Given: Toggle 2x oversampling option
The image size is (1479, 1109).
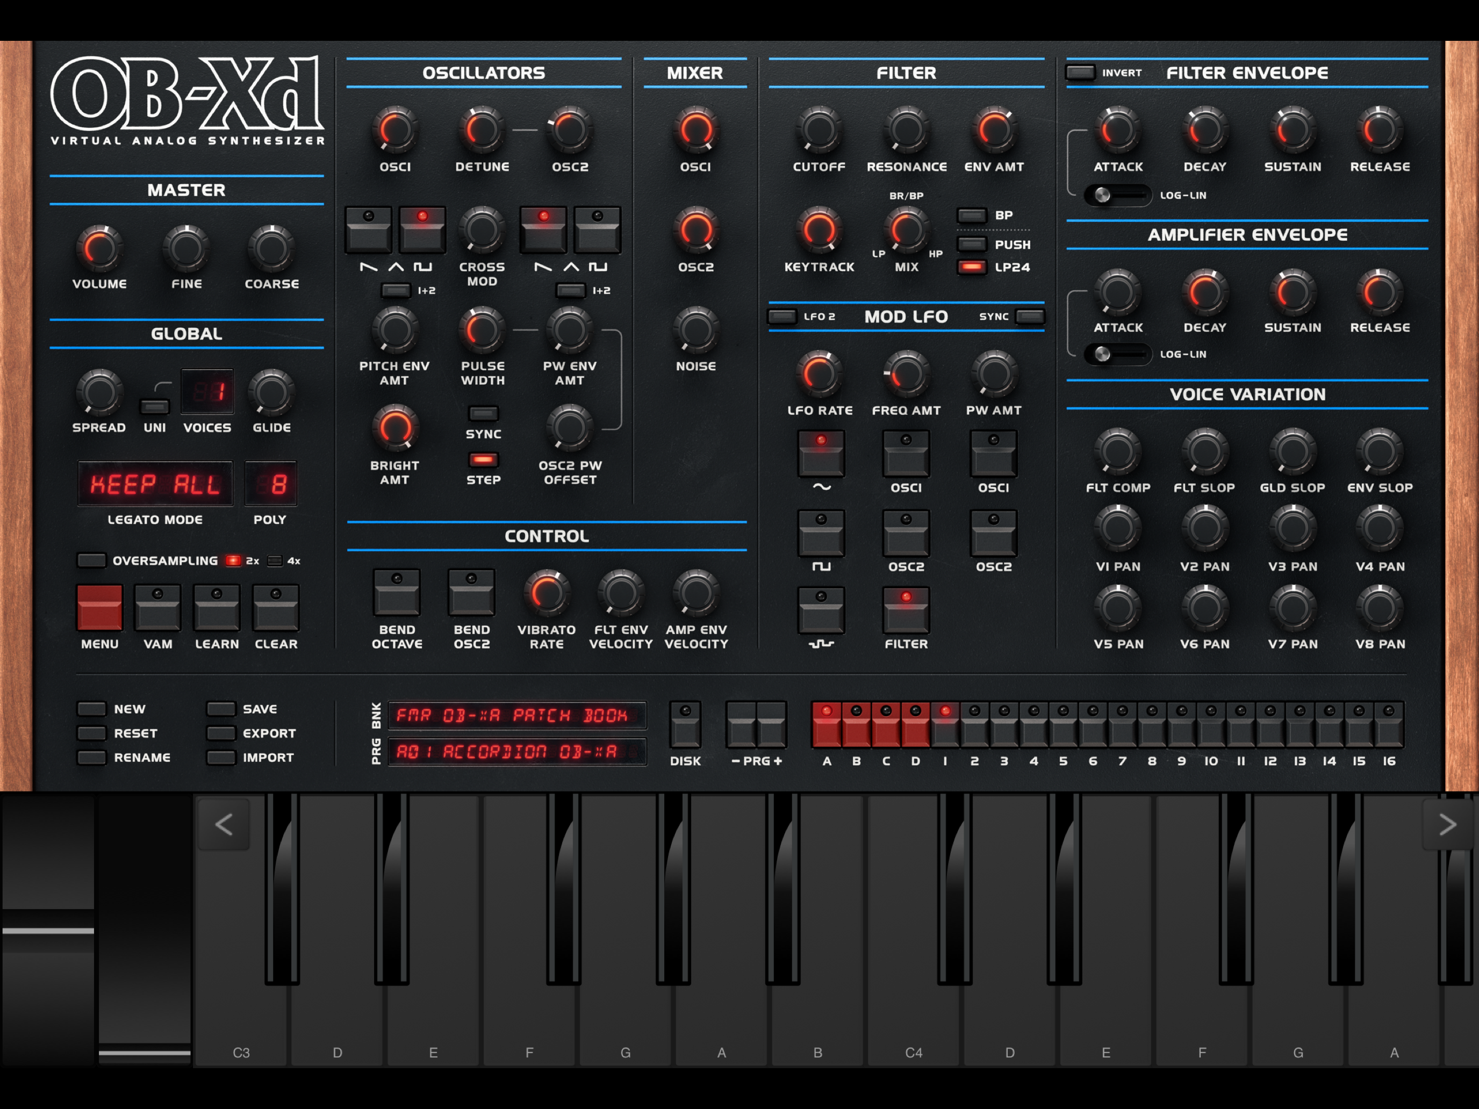Looking at the screenshot, I should tap(233, 561).
